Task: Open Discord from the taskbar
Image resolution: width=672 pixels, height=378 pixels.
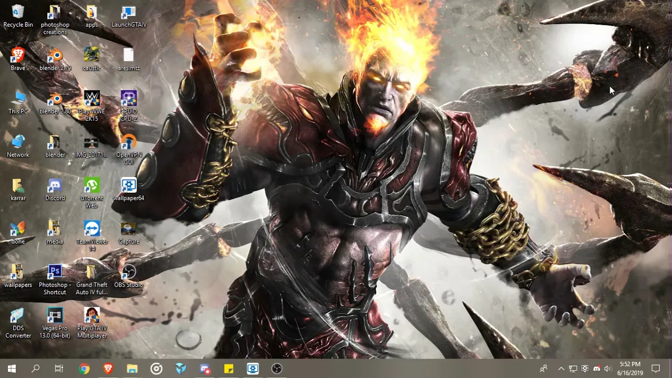Action: [x=205, y=369]
